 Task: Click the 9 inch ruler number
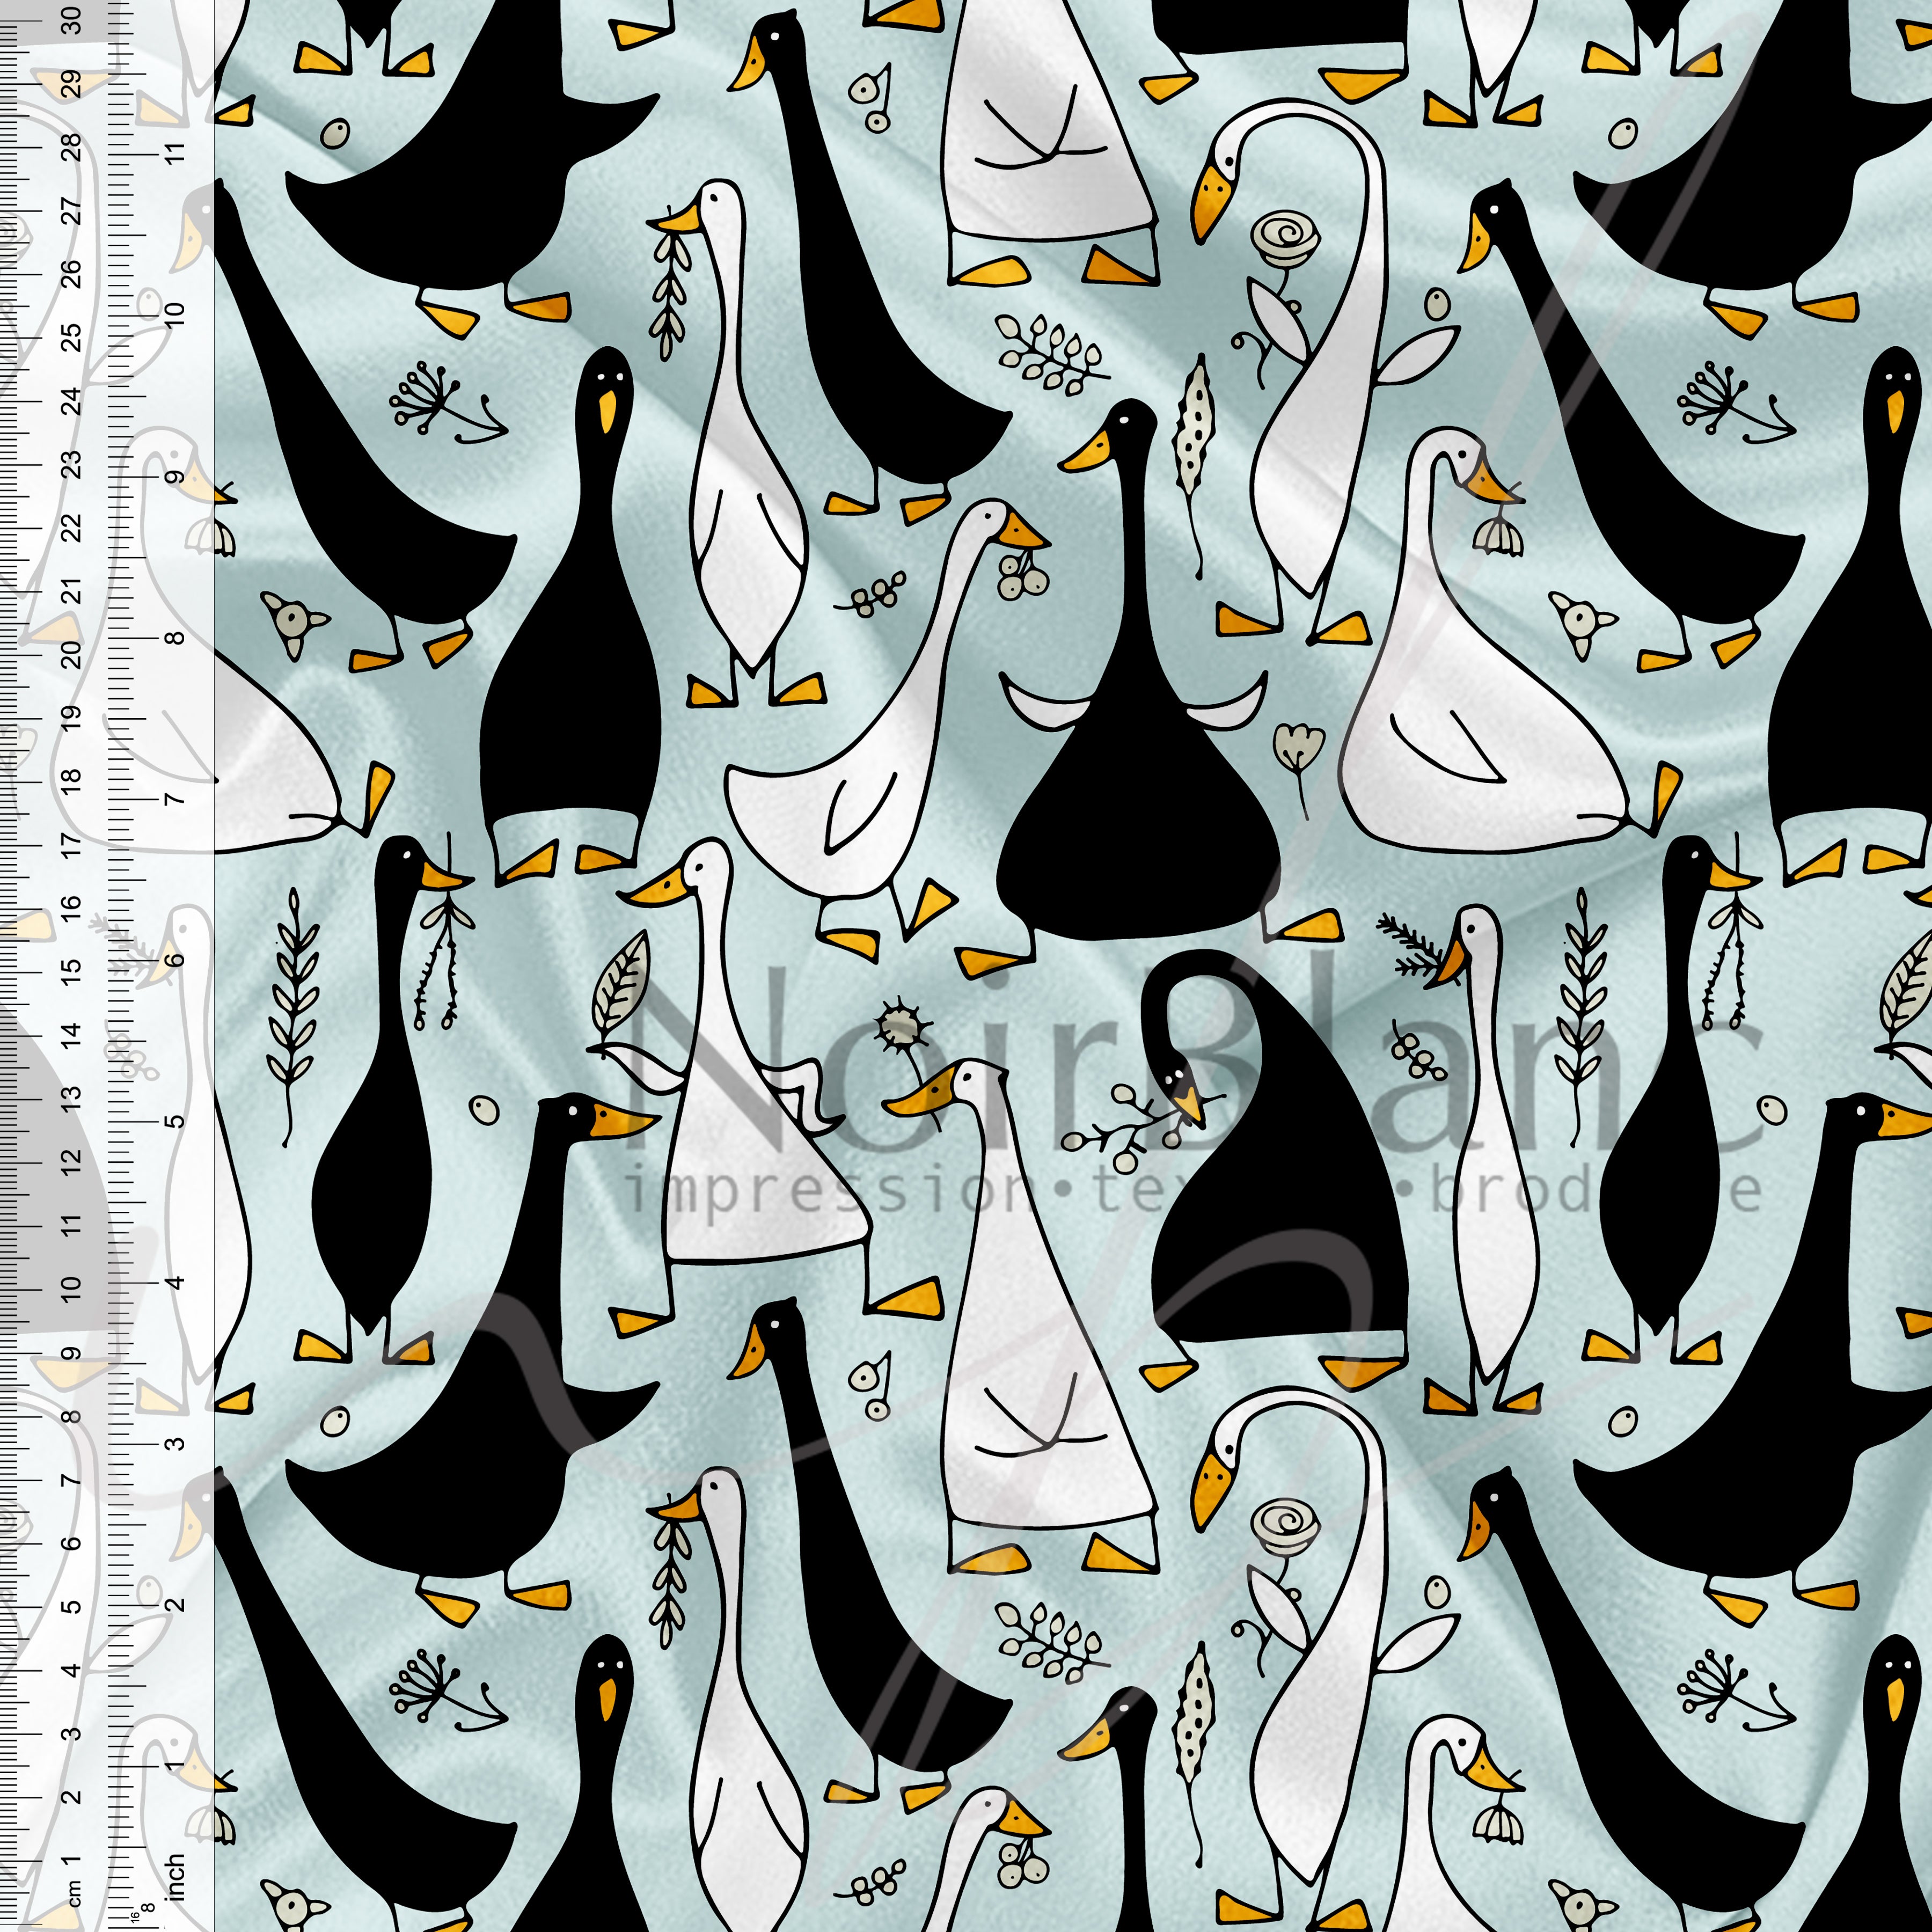coord(176,477)
